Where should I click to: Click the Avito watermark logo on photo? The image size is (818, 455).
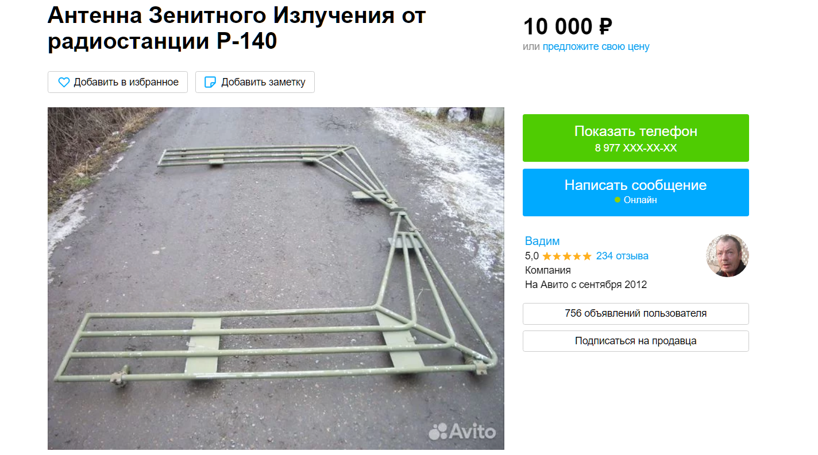pyautogui.click(x=462, y=431)
